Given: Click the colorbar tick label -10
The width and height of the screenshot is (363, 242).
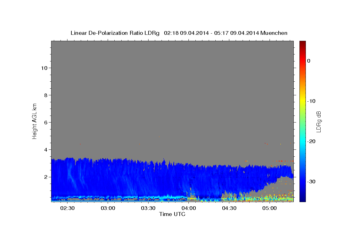Looking at the screenshot, I should pyautogui.click(x=311, y=101).
